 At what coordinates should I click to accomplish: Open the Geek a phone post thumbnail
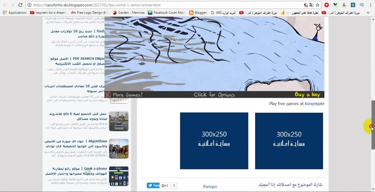[119, 176]
